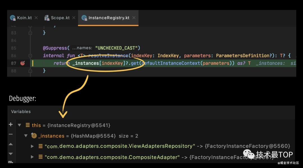The height and width of the screenshot is (168, 303).
Task: Switch to the Koin.kt tab
Action: tap(25, 18)
